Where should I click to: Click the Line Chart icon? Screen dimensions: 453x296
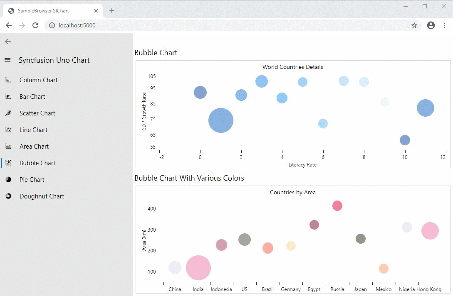[9, 130]
